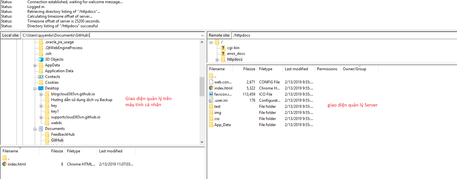Sort remote files by Filesize column
This screenshot has height=179, width=457.
[246, 69]
